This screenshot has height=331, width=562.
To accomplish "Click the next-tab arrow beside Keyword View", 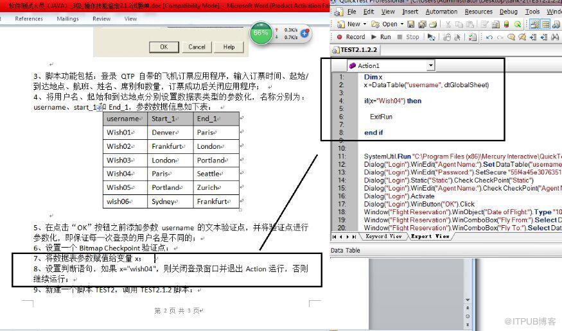I will (347, 237).
